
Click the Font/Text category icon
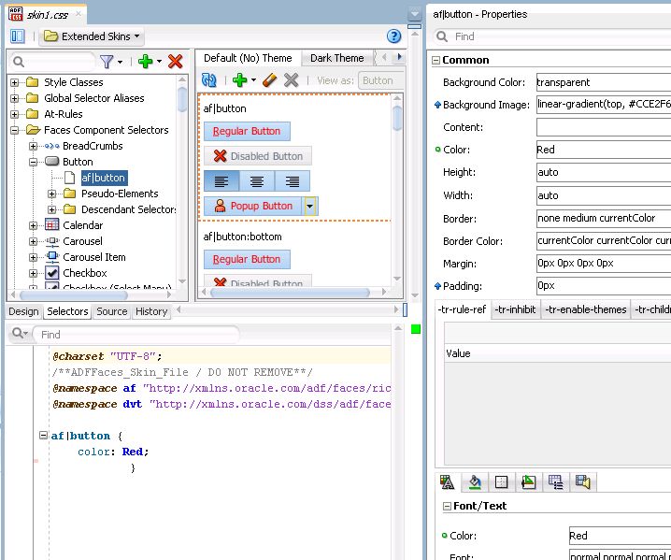pos(448,482)
